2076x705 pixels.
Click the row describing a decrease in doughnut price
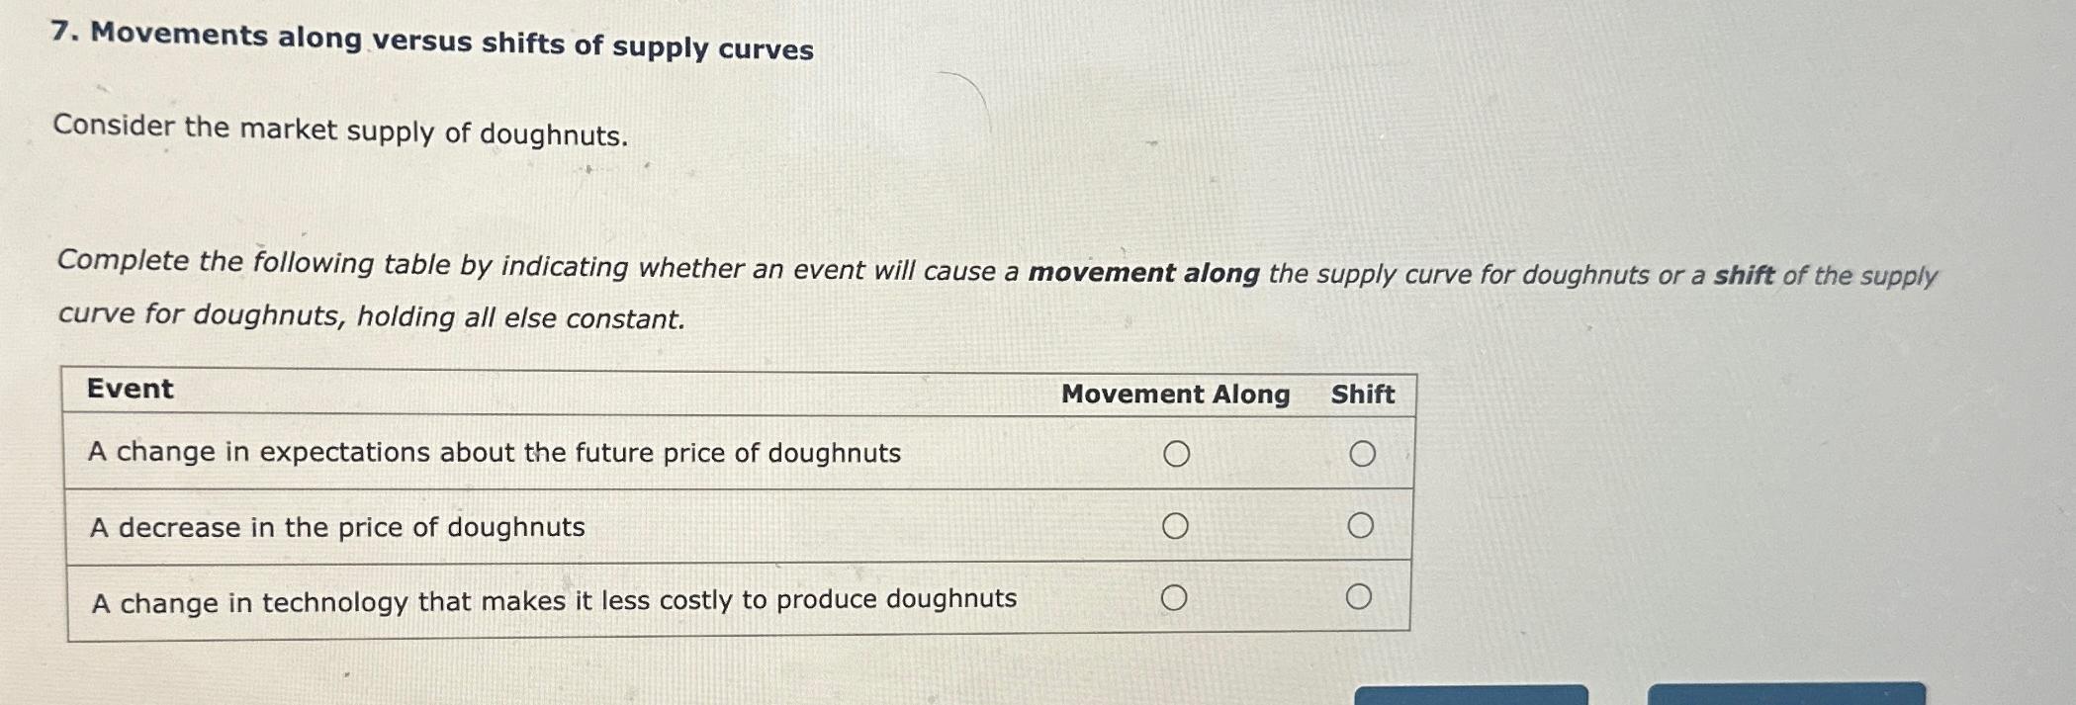pyautogui.click(x=338, y=527)
